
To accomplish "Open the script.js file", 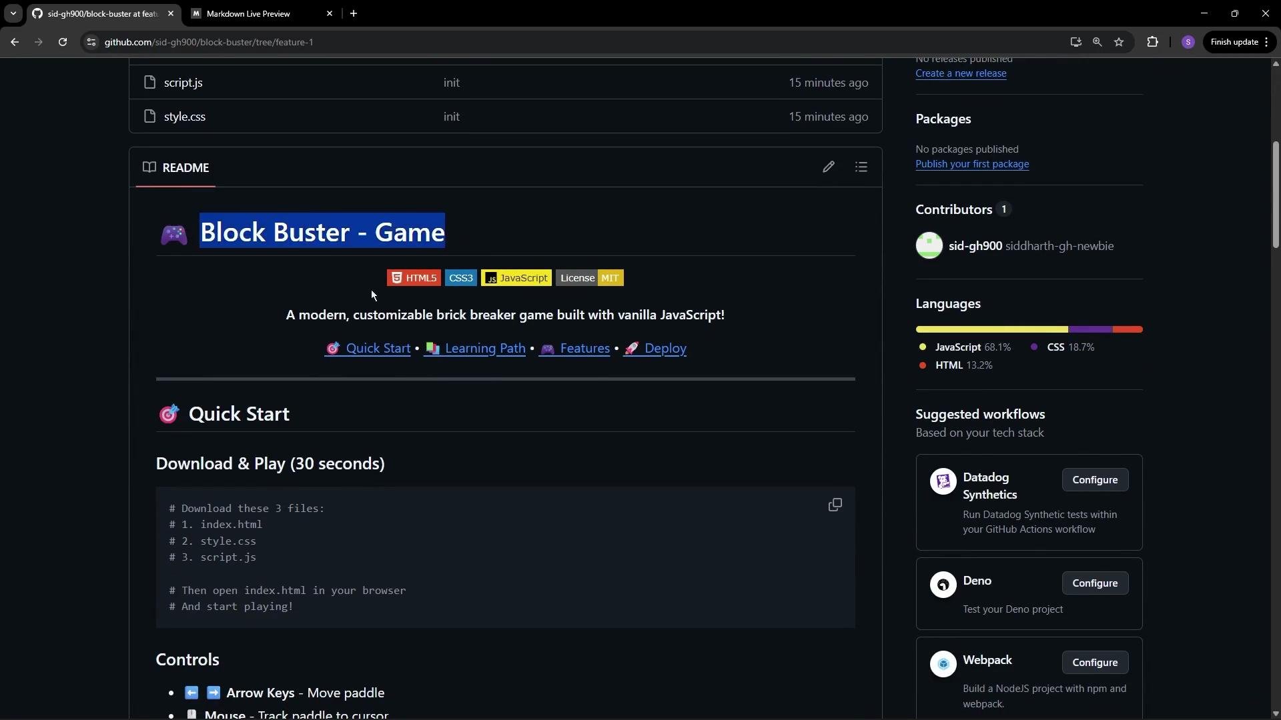I will 183,83.
